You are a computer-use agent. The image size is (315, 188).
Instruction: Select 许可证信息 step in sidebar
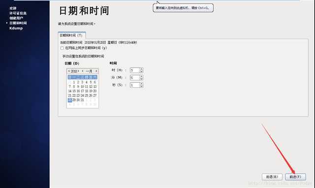(18, 13)
